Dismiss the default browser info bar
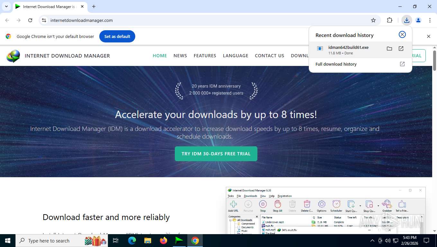The width and height of the screenshot is (437, 247). coord(428,36)
